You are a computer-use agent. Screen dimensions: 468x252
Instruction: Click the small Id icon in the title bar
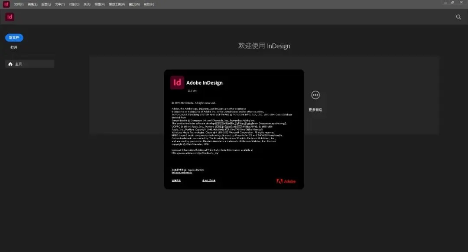click(x=6, y=4)
